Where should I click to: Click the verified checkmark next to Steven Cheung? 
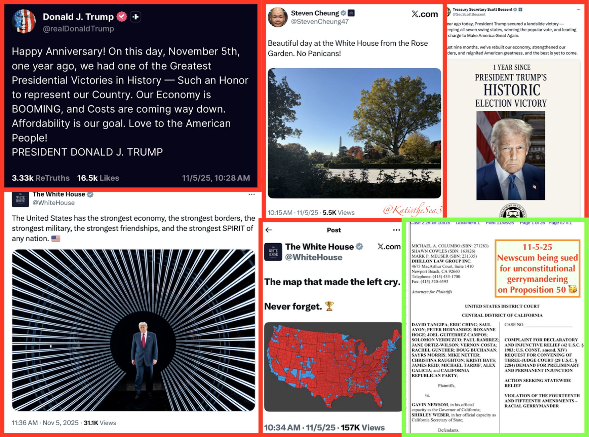point(343,13)
